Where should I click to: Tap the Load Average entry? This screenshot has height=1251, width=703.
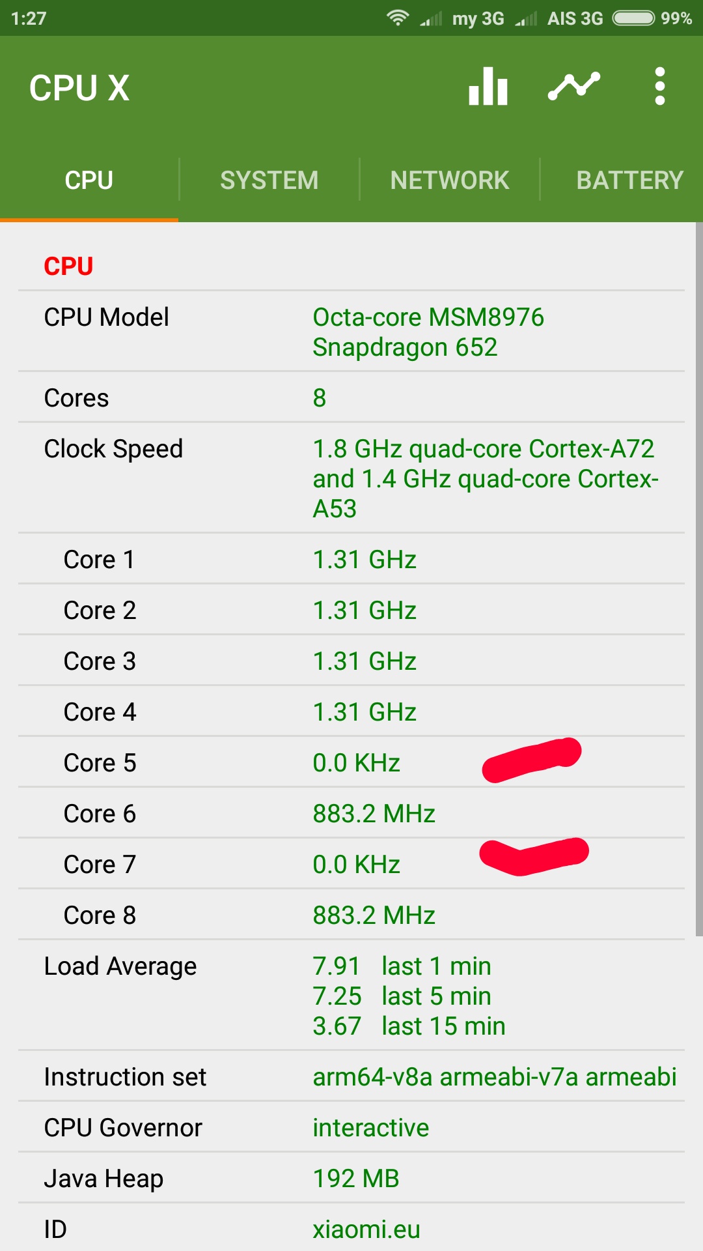351,996
